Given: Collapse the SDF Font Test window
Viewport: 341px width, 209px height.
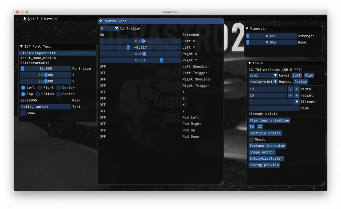Looking at the screenshot, I should click(x=21, y=47).
